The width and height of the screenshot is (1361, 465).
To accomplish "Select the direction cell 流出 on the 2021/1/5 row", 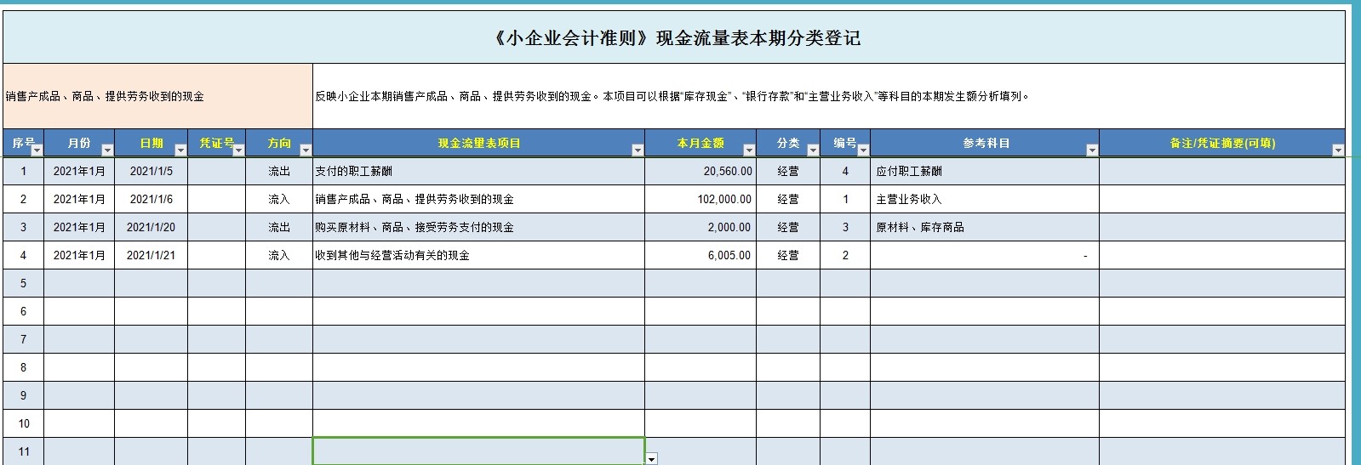I will 279,171.
